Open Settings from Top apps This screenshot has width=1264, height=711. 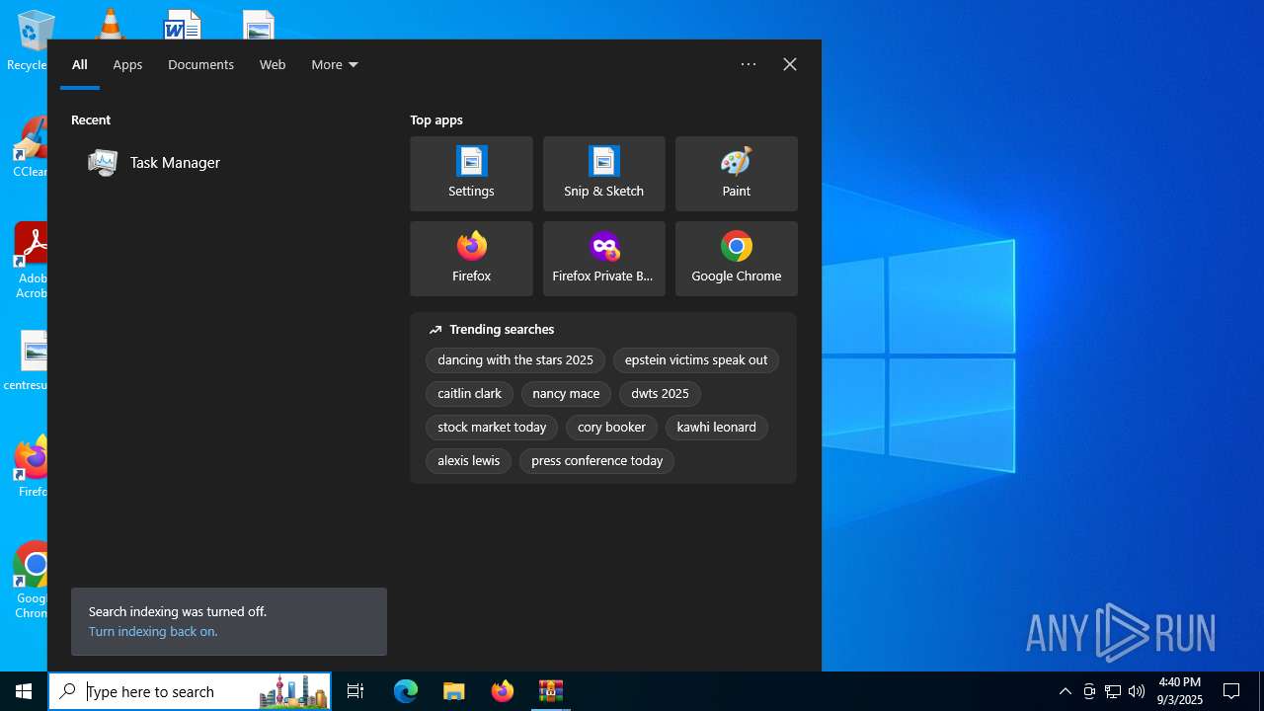coord(471,174)
